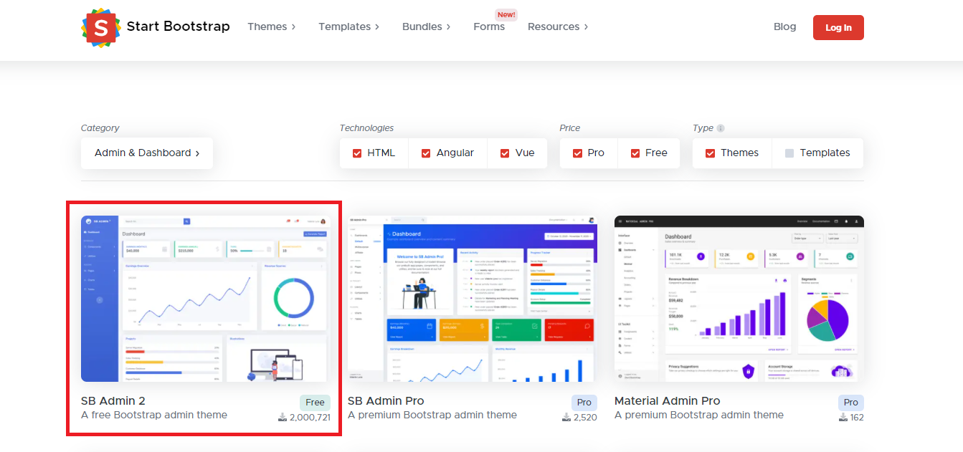Click the Pro badge on SB Admin Pro
This screenshot has width=963, height=452.
[x=584, y=403]
